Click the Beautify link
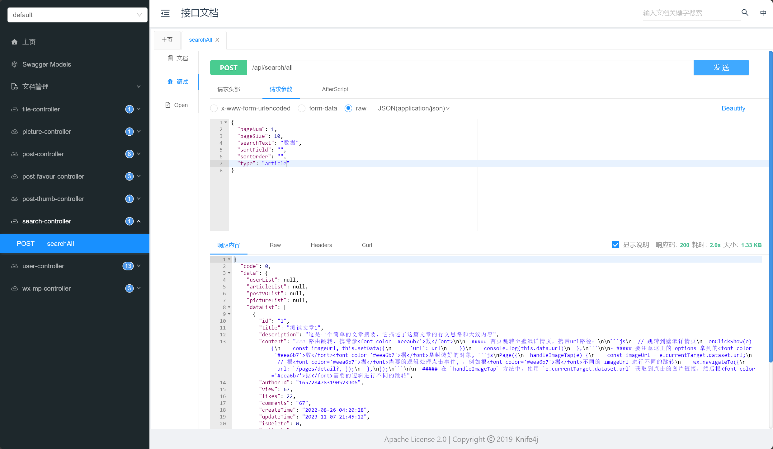 [x=733, y=108]
